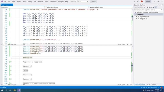The image size is (164, 92).
Task: Expand collapsed region 'Вариант 2'
Action: 11,66
